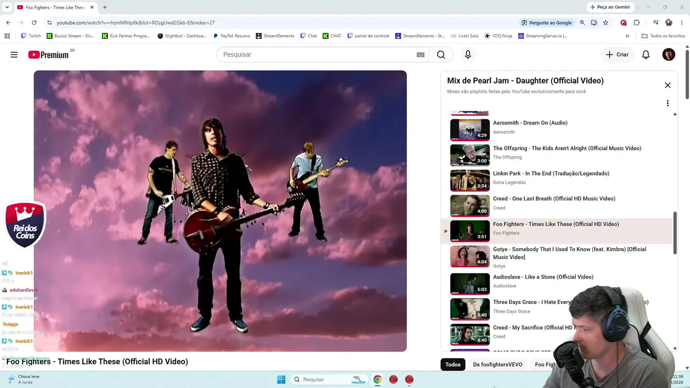
Task: Open the Kick Partner Program bookmark
Action: point(126,36)
